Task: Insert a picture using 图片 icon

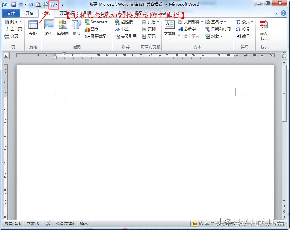Action: pos(49,28)
